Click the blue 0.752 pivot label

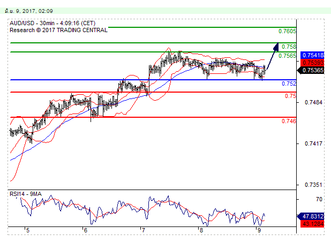[289, 84]
